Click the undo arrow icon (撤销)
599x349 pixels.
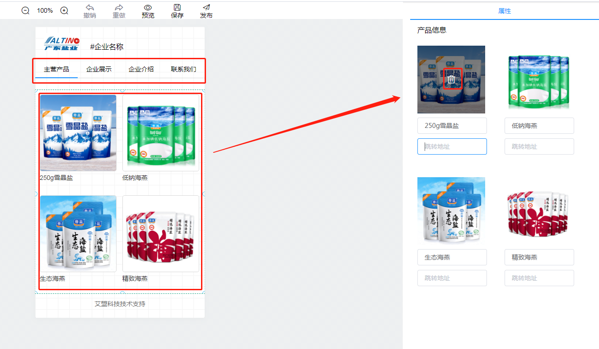point(90,7)
